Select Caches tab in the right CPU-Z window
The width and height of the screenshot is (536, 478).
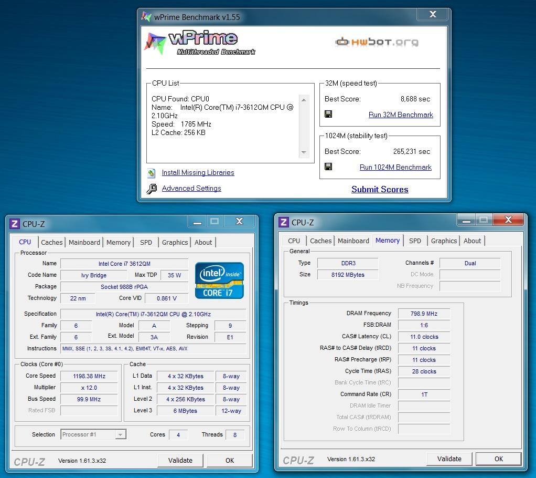tap(320, 241)
